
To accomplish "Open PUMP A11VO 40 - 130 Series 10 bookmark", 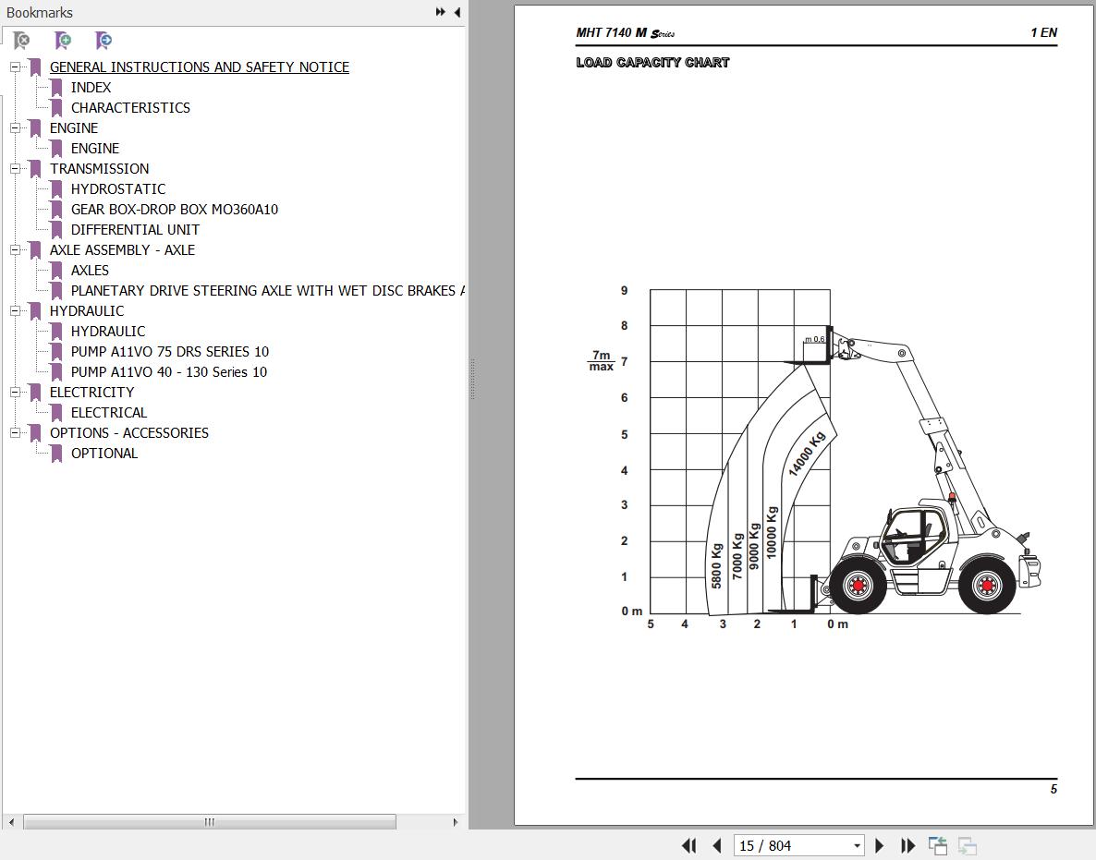I will tap(169, 371).
